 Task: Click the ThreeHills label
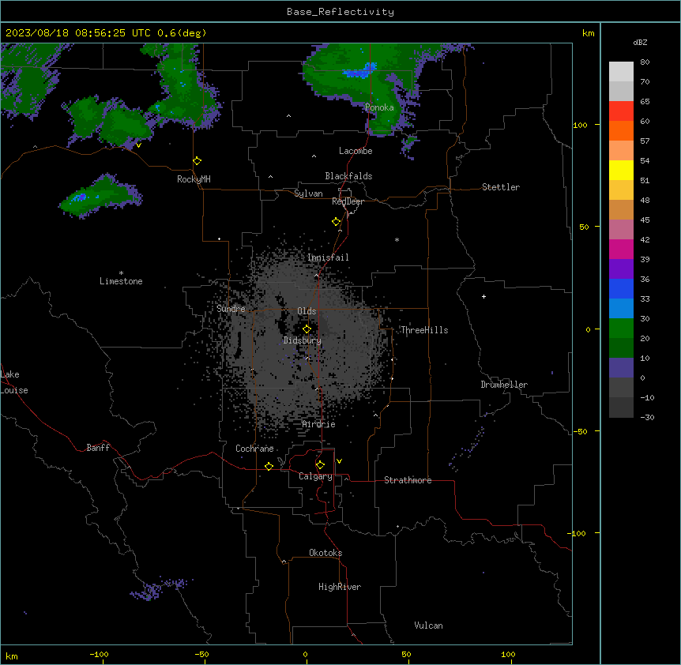pyautogui.click(x=424, y=330)
